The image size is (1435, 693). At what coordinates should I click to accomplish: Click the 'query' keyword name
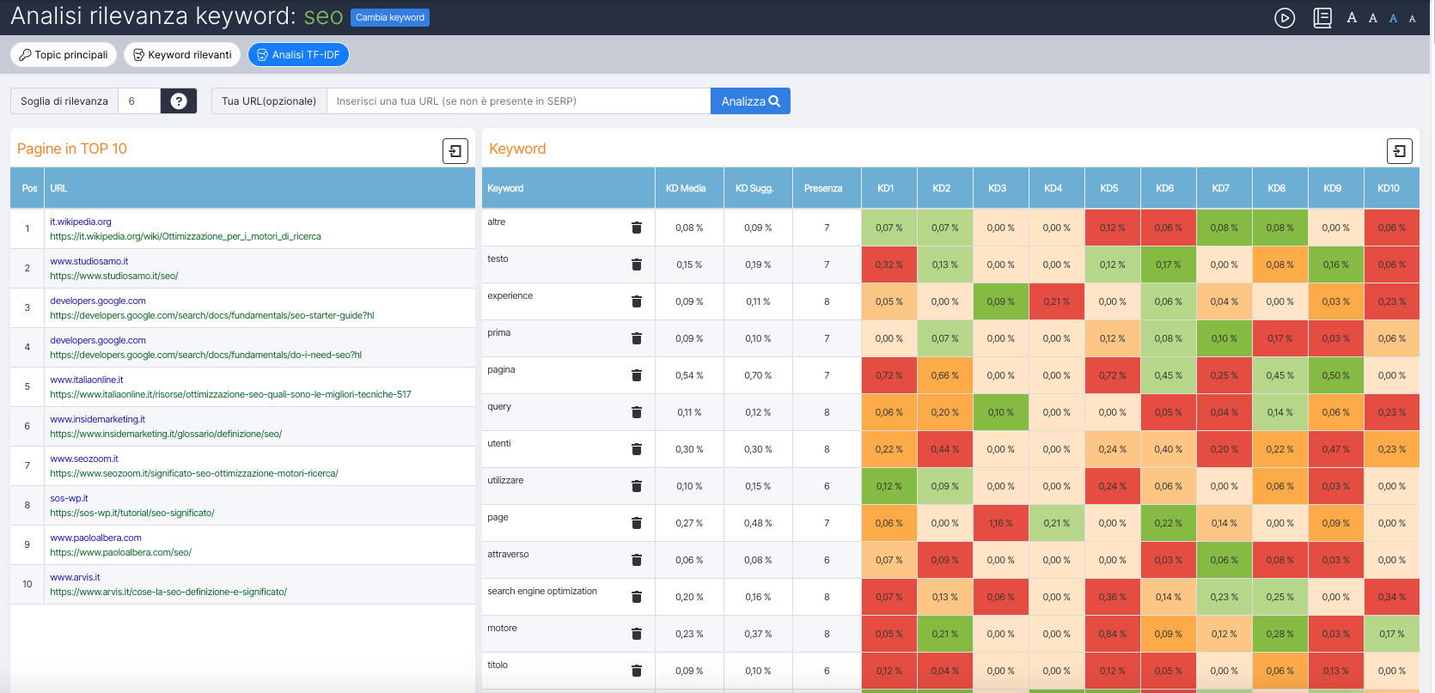(x=499, y=406)
